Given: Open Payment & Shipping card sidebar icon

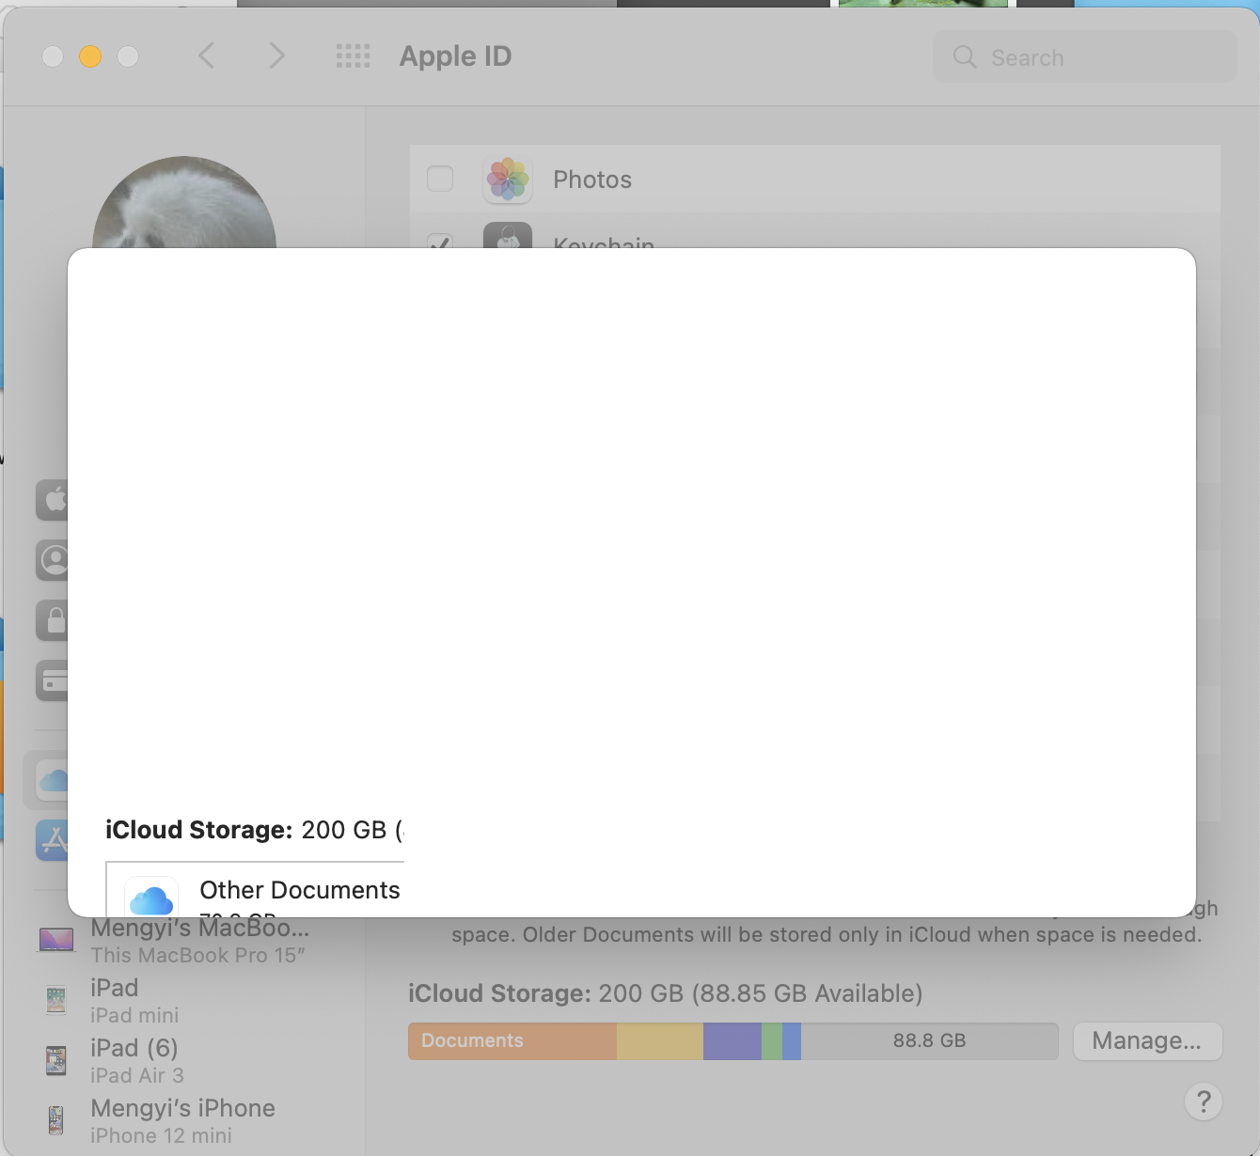Looking at the screenshot, I should point(53,680).
